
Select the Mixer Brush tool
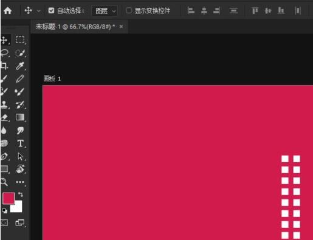point(20,92)
